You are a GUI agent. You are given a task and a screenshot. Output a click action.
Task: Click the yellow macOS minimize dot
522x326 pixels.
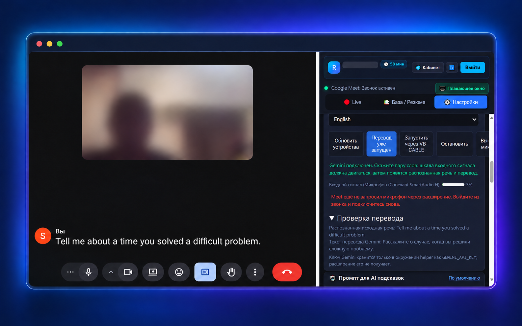[49, 44]
